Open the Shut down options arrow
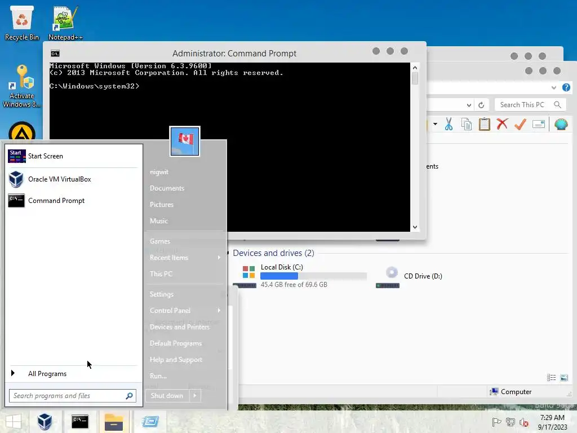Viewport: 577px width, 433px height. click(194, 396)
